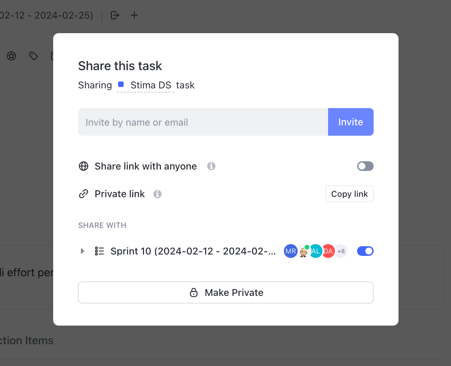The height and width of the screenshot is (366, 451).
Task: Click the chain link icon beside Private link
Action: point(84,194)
